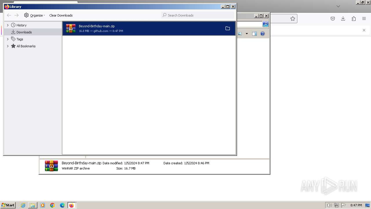This screenshot has height=209, width=371.
Task: Focus the Search Downloads field
Action: (197, 15)
